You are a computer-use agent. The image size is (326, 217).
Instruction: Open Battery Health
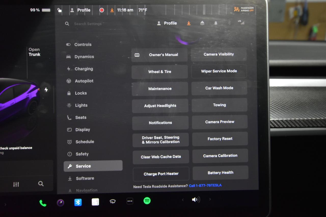pos(221,173)
